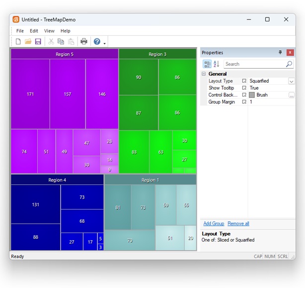Screen dimensions: 305x288
Task: Click the SCRL status bar indicator
Action: pyautogui.click(x=283, y=256)
